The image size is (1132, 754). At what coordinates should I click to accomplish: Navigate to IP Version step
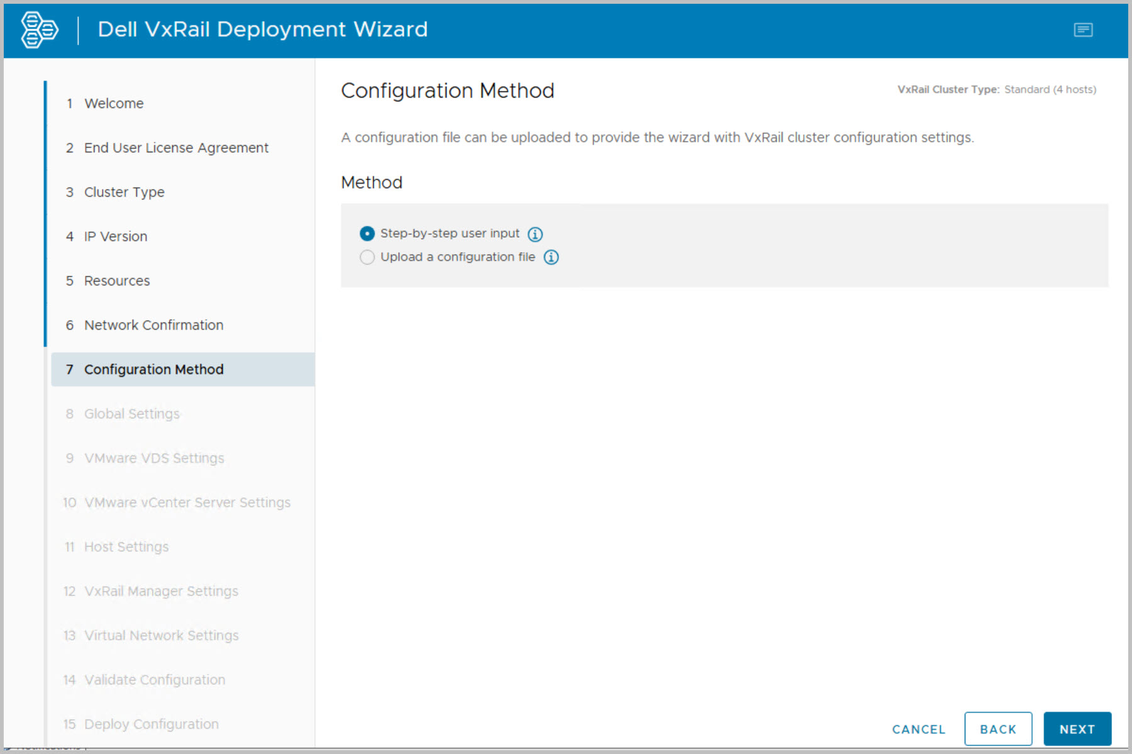[x=116, y=236]
